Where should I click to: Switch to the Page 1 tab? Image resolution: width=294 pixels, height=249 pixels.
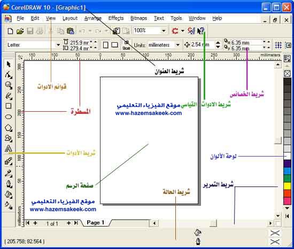coord(96,223)
